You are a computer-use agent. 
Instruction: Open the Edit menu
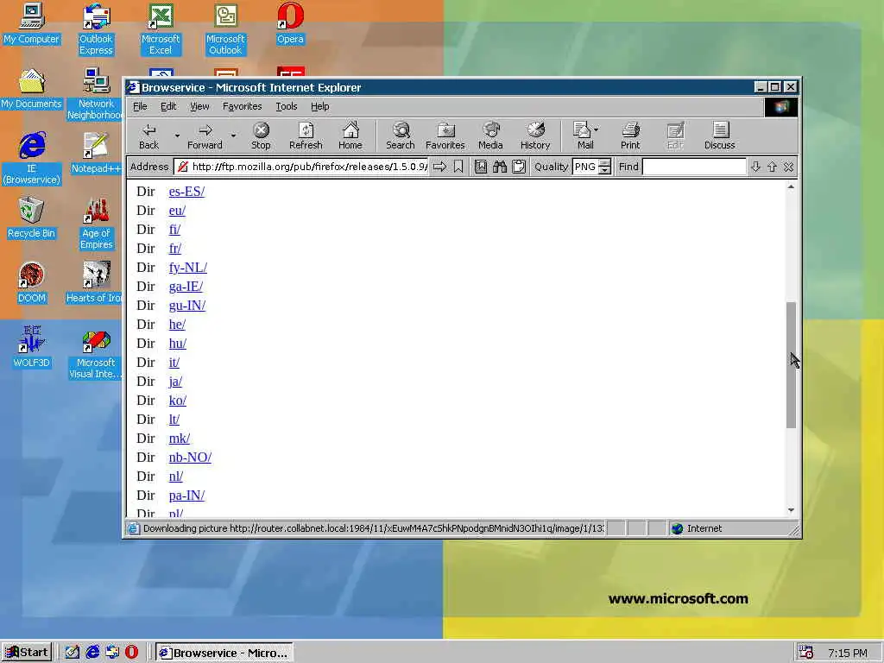click(x=168, y=106)
